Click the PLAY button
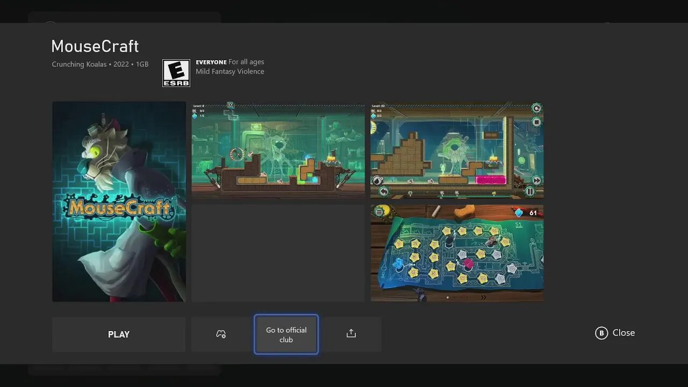This screenshot has width=688, height=387. (119, 334)
